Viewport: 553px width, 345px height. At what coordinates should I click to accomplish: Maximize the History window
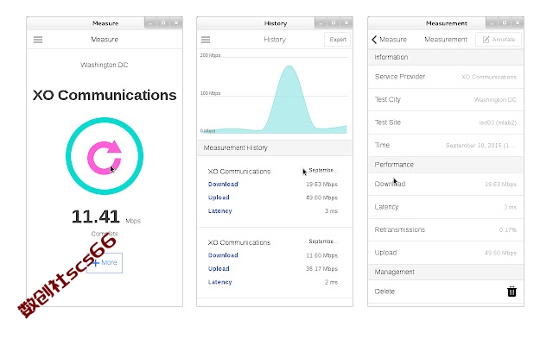(x=334, y=23)
